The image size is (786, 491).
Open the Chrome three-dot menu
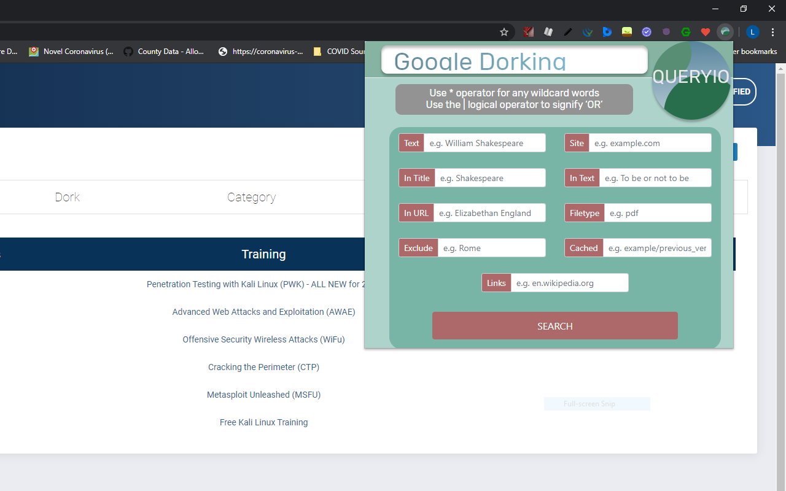pyautogui.click(x=772, y=31)
